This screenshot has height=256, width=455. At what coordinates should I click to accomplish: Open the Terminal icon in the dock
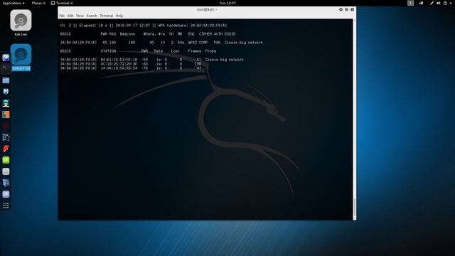pos(6,69)
